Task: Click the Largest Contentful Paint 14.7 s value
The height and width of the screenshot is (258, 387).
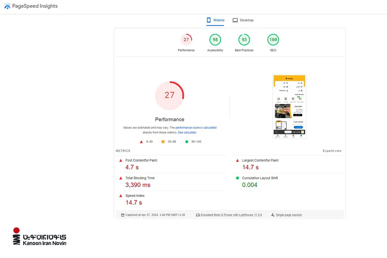Action: (251, 167)
